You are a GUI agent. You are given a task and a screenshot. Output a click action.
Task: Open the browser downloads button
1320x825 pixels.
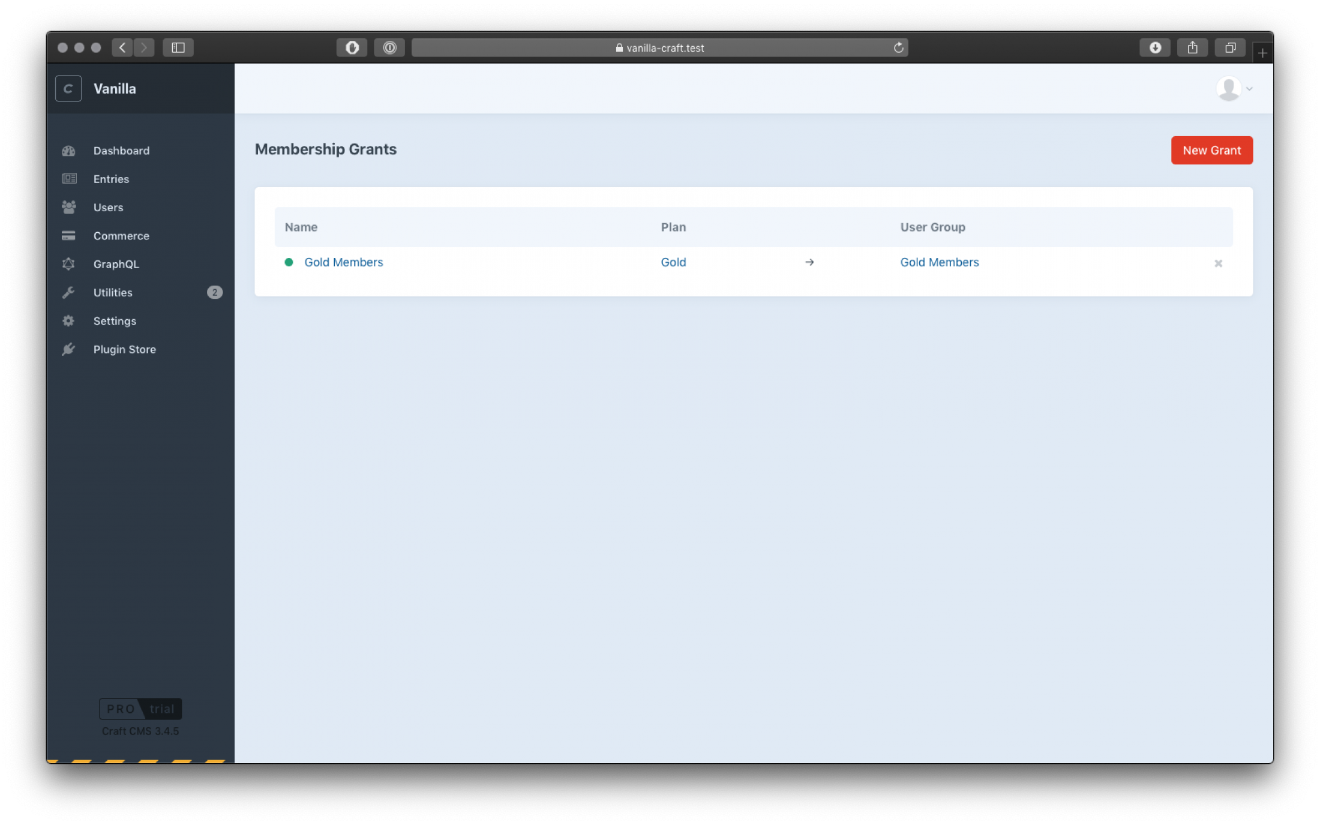(x=1155, y=48)
